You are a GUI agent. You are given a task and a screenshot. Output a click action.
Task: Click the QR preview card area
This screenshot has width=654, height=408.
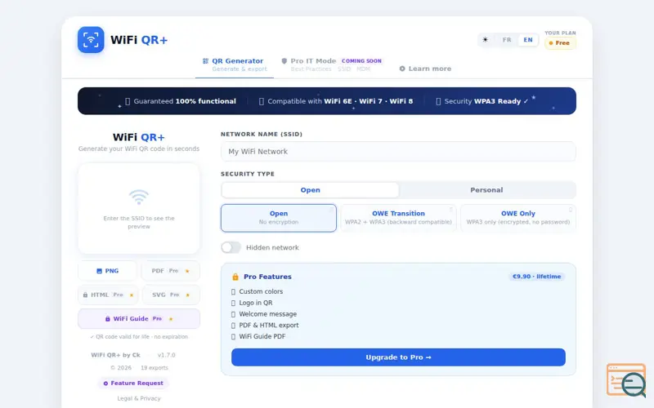point(139,208)
